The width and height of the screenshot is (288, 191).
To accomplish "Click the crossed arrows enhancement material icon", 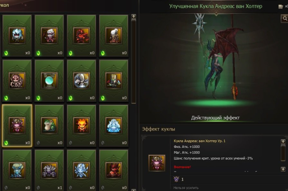I will click(x=176, y=179).
